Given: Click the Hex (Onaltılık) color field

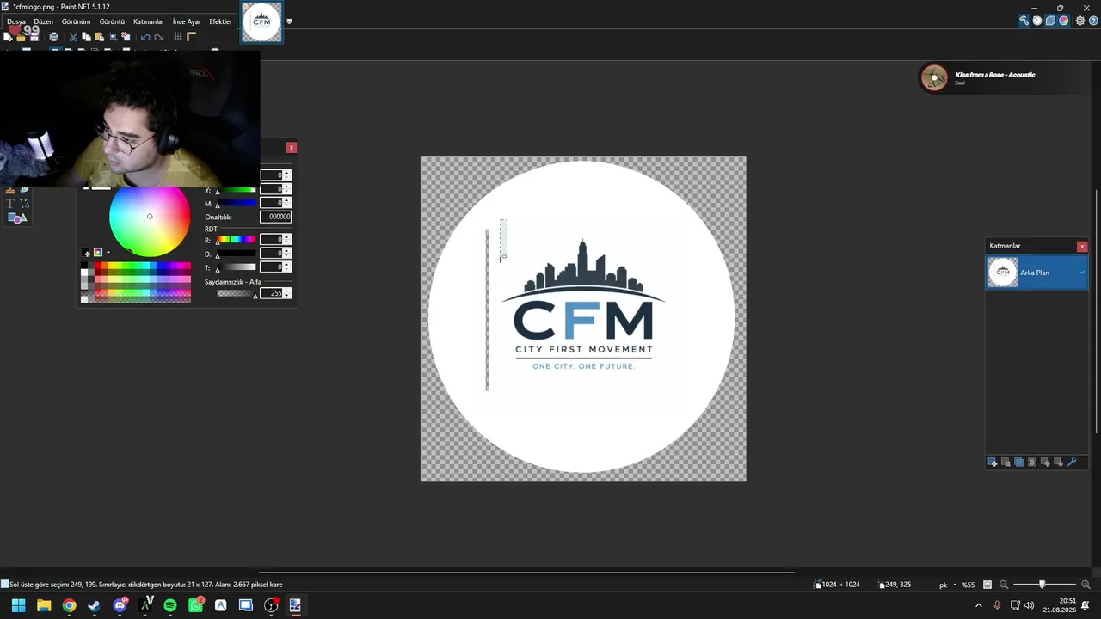Looking at the screenshot, I should tap(275, 217).
